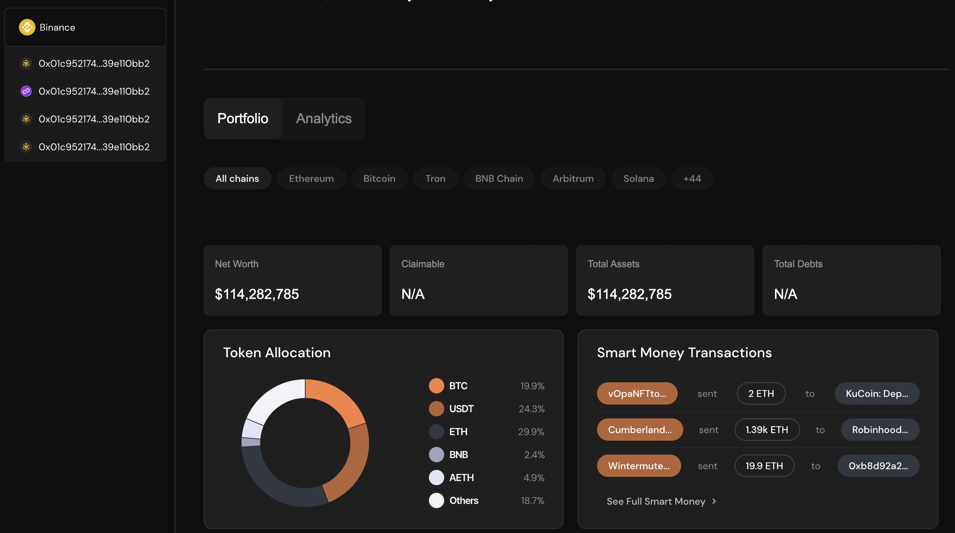Image resolution: width=955 pixels, height=533 pixels.
Task: Filter by Solana chain
Action: click(638, 178)
